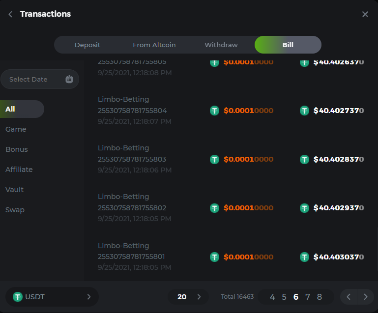The height and width of the screenshot is (313, 378).
Task: Go to next page with right arrow
Action: click(365, 297)
